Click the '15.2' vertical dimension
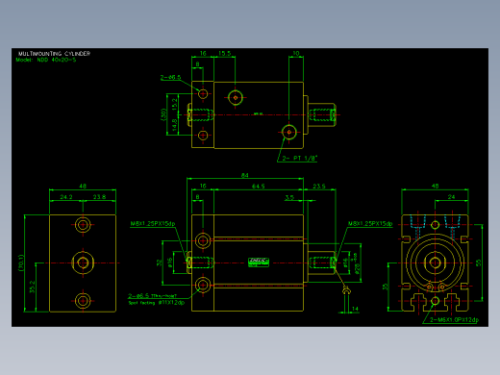Screen dimensions: 500x375 [x=174, y=104]
